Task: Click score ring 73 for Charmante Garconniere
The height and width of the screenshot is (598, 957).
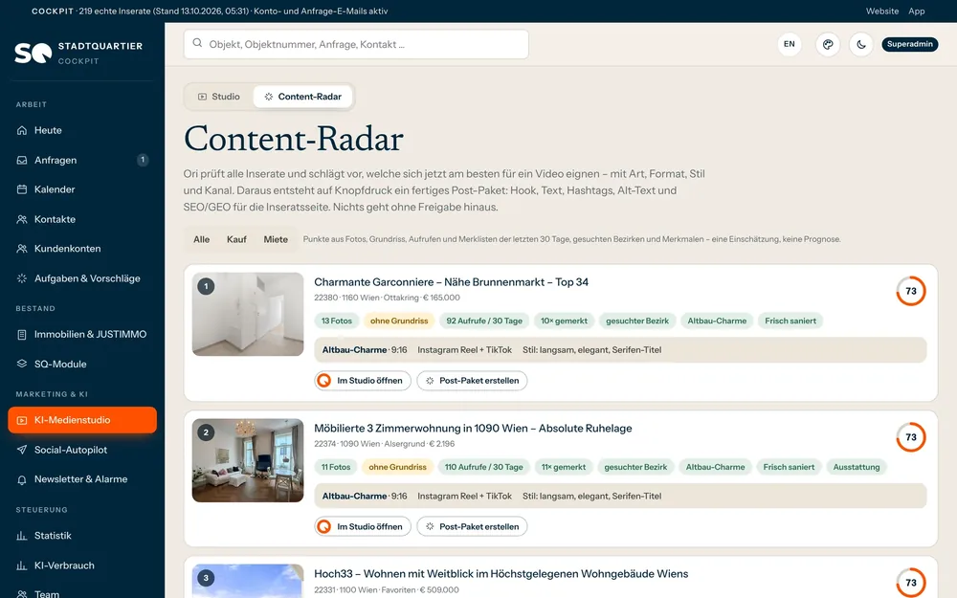Action: click(911, 291)
